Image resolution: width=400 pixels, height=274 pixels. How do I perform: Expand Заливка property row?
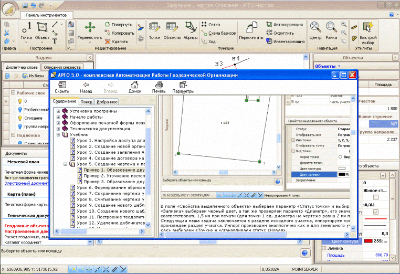coord(324,248)
